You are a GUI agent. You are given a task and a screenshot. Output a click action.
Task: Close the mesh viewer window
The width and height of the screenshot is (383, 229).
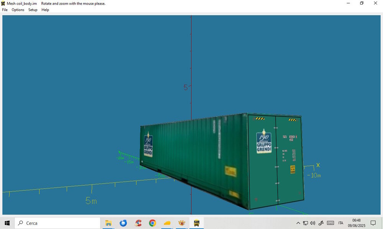375,3
